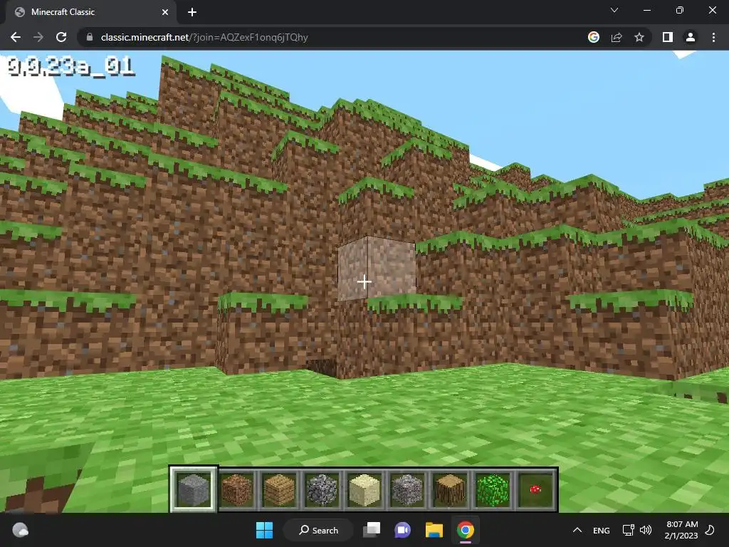Screen dimensions: 729x547
Task: Show hidden system tray icons
Action: coord(577,530)
